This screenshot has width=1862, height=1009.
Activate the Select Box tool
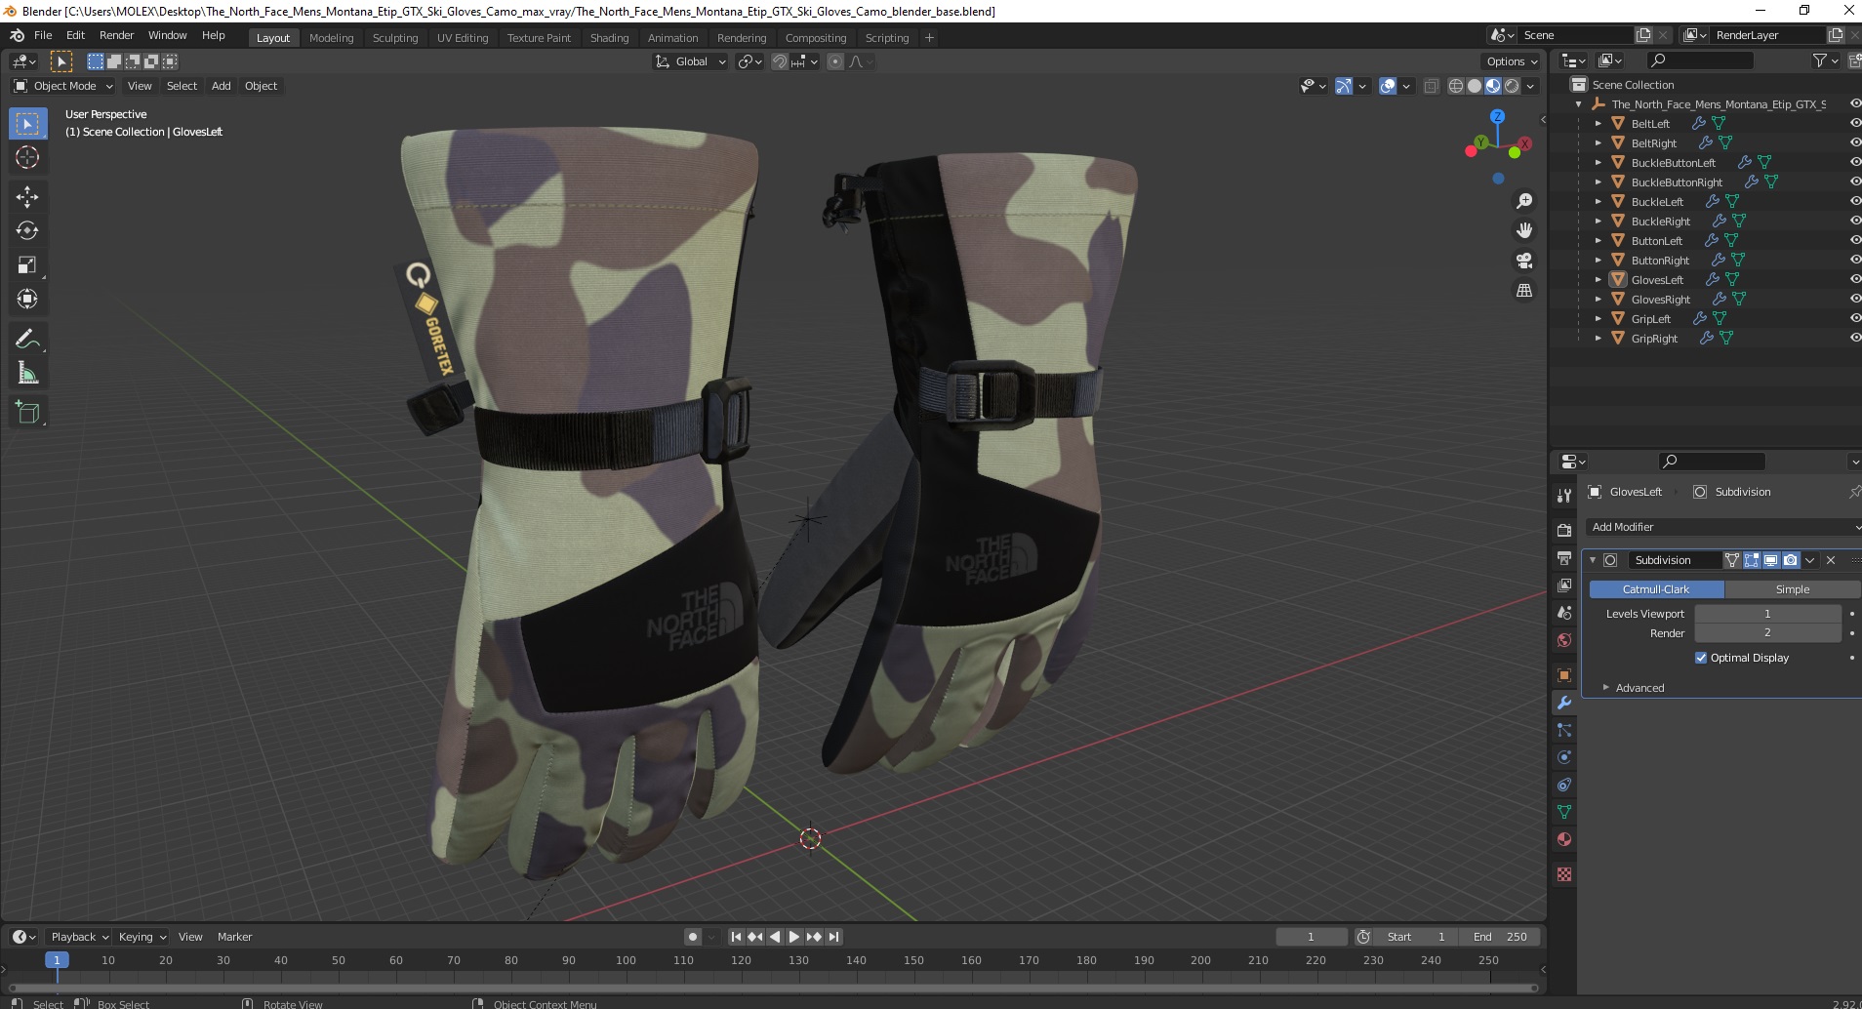tap(27, 124)
